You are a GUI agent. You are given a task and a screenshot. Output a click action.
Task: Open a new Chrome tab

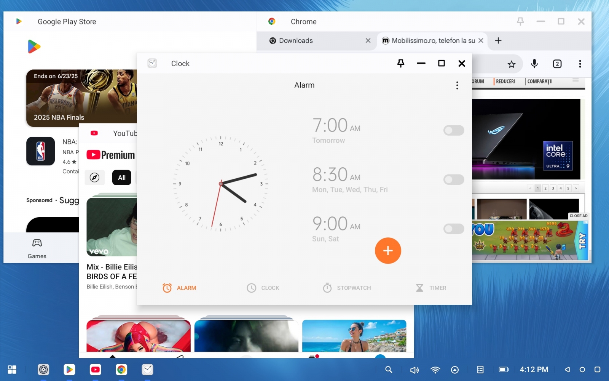coord(498,41)
